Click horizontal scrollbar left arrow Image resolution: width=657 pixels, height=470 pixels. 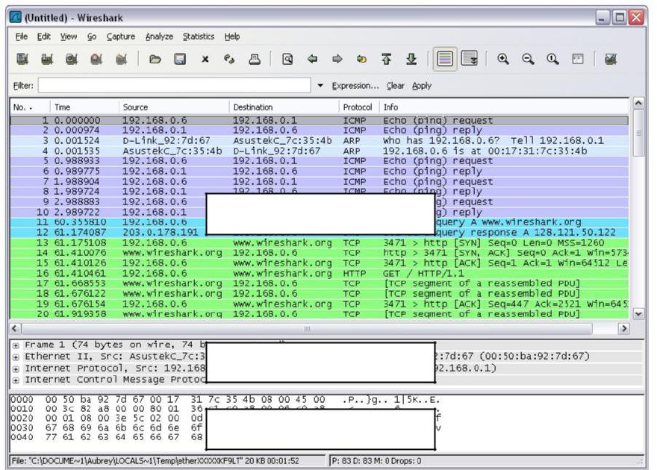point(15,328)
